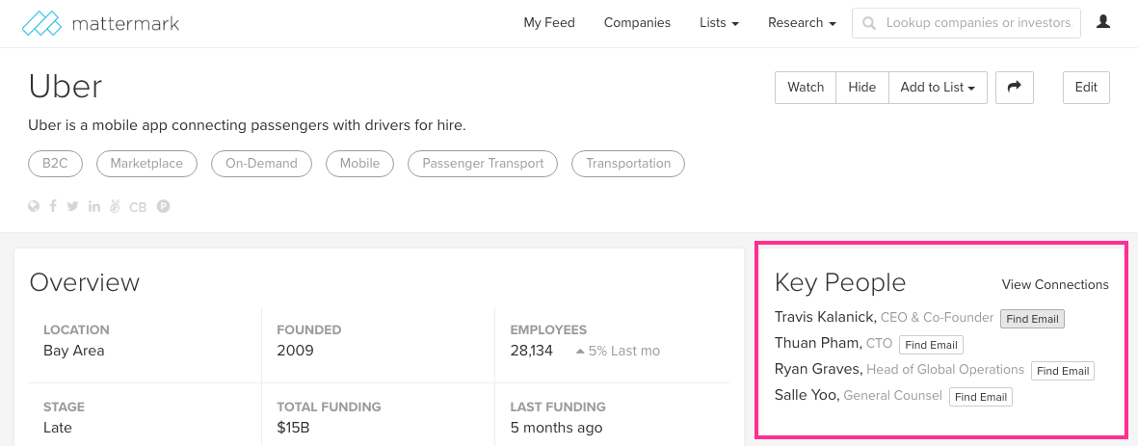The width and height of the screenshot is (1138, 446).
Task: Click the $15B total funding value
Action: pos(293,428)
